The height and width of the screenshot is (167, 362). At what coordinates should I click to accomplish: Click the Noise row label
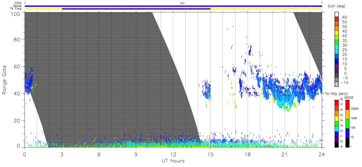[x=17, y=6]
